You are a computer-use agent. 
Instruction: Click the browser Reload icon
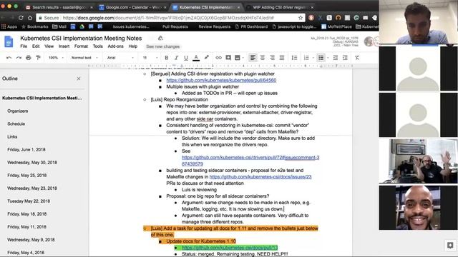[x=21, y=18]
